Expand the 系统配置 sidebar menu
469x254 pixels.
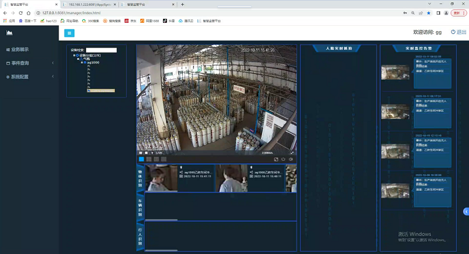pos(28,77)
